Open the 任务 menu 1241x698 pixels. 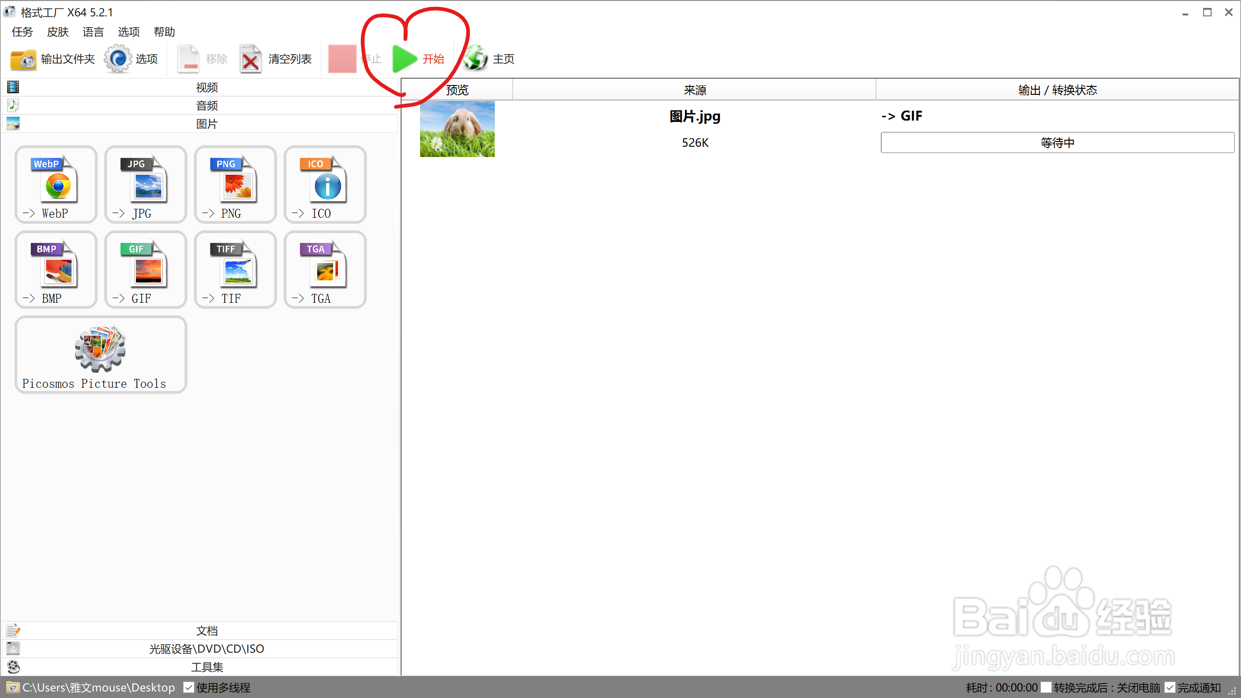(x=22, y=32)
